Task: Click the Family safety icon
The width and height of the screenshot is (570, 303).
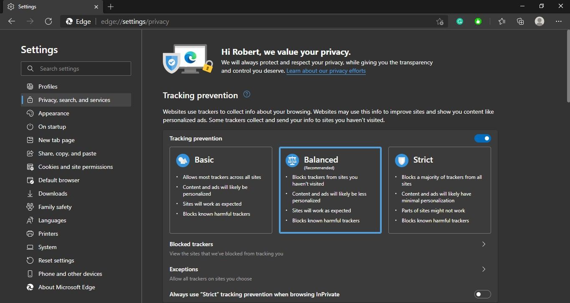Action: pos(30,207)
